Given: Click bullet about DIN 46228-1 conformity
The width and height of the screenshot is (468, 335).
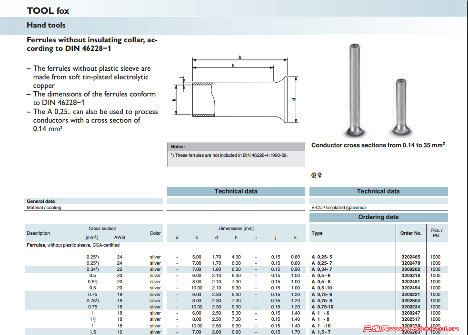Looking at the screenshot, I should click(x=91, y=98).
